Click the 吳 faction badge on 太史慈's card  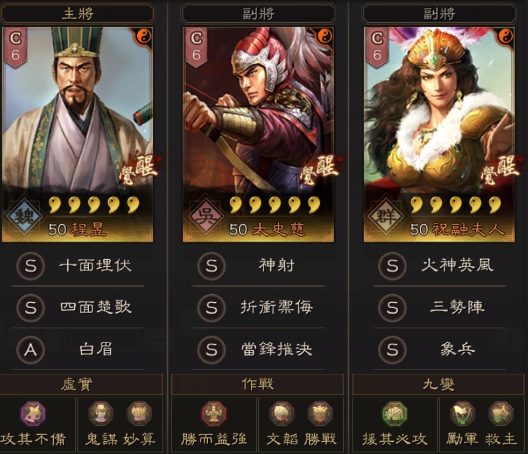click(x=204, y=216)
